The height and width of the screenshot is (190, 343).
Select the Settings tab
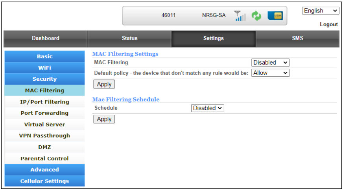pyautogui.click(x=214, y=38)
